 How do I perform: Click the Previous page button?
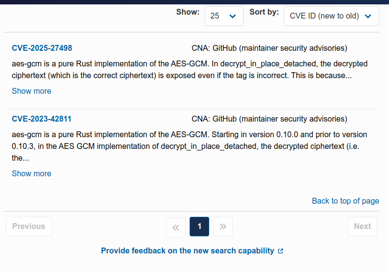29,227
